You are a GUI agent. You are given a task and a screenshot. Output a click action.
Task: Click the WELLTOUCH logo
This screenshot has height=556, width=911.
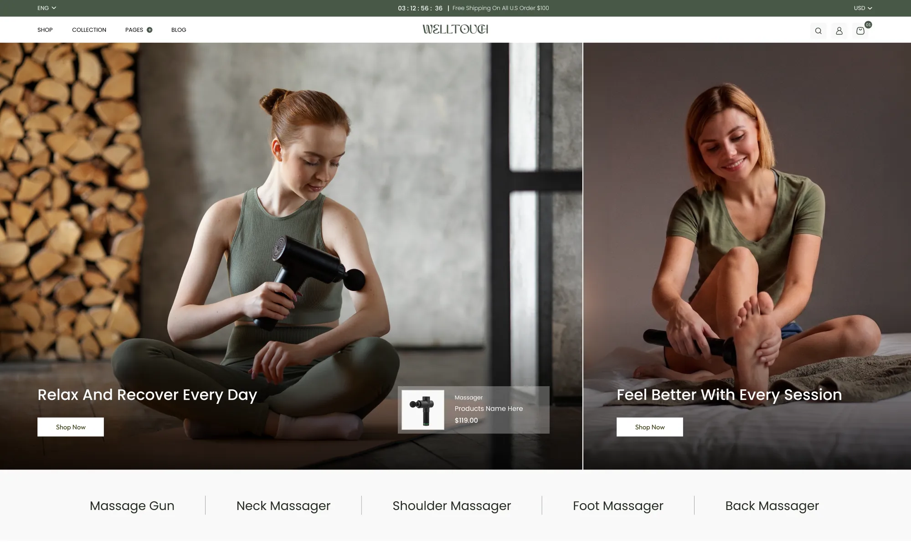tap(455, 29)
